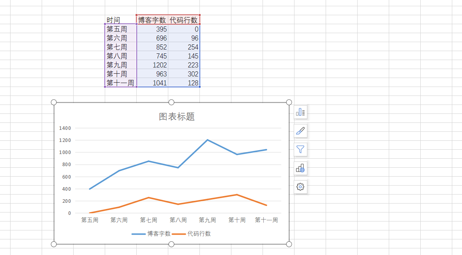
Task: Select the cell with value 1202
Action: (152, 65)
